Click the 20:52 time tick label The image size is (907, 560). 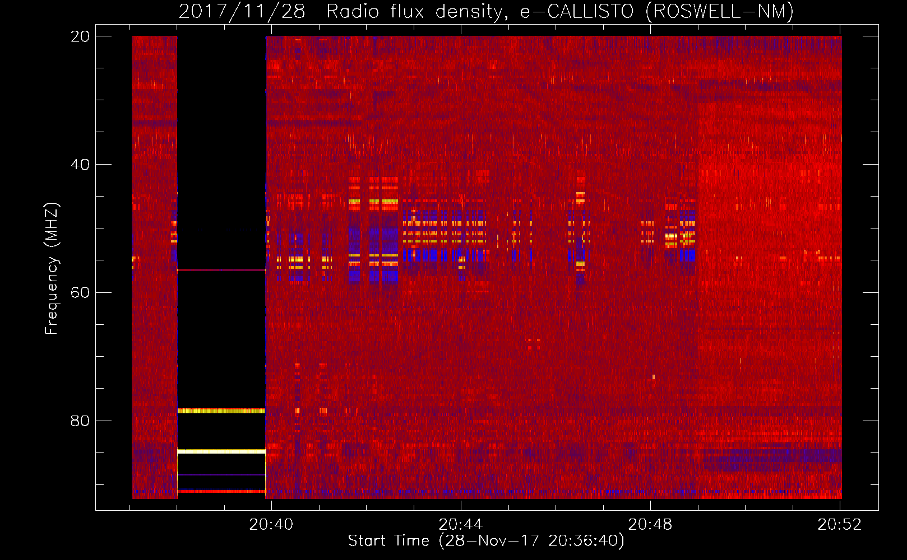coord(840,525)
